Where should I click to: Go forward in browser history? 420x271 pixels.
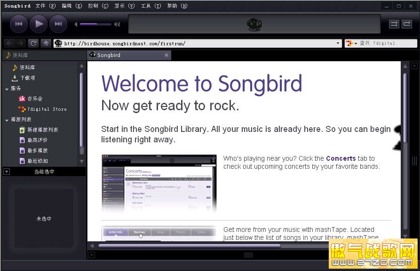pyautogui.click(x=20, y=43)
